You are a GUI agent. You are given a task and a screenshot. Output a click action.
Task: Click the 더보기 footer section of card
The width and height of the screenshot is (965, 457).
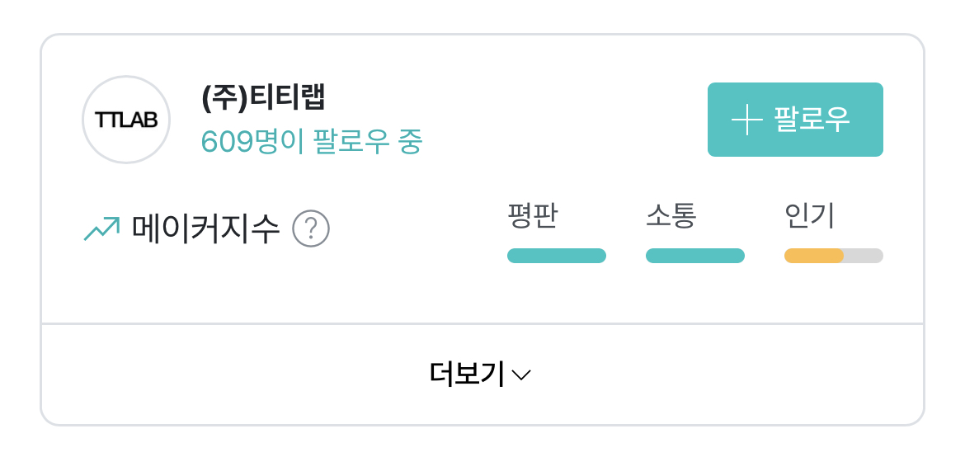(482, 375)
